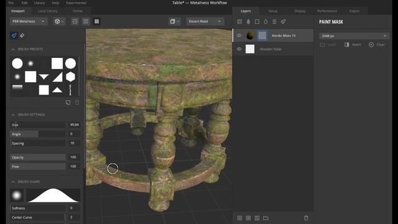Open the Performance tab
Screen dimensions: 398x224
pyautogui.click(x=327, y=11)
